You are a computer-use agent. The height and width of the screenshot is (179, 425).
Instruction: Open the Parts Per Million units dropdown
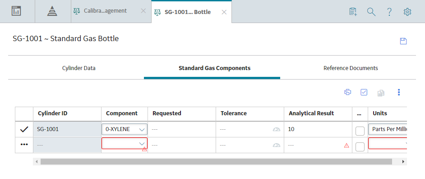click(x=388, y=129)
